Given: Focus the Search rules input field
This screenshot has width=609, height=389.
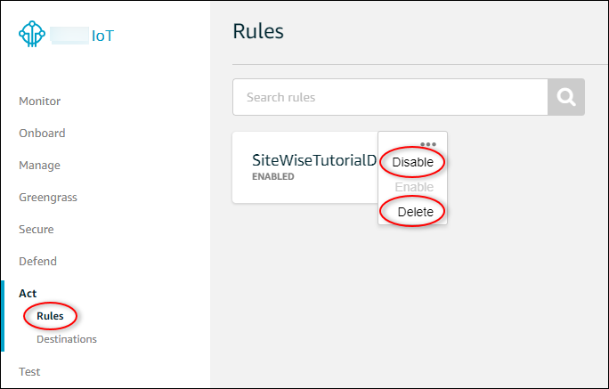Looking at the screenshot, I should click(390, 97).
